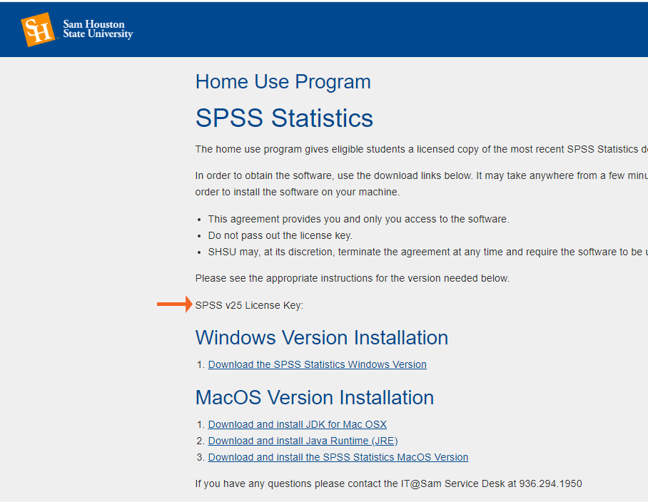
Task: Click the 'The home use program gives eligible' paragraph
Action: [422, 150]
